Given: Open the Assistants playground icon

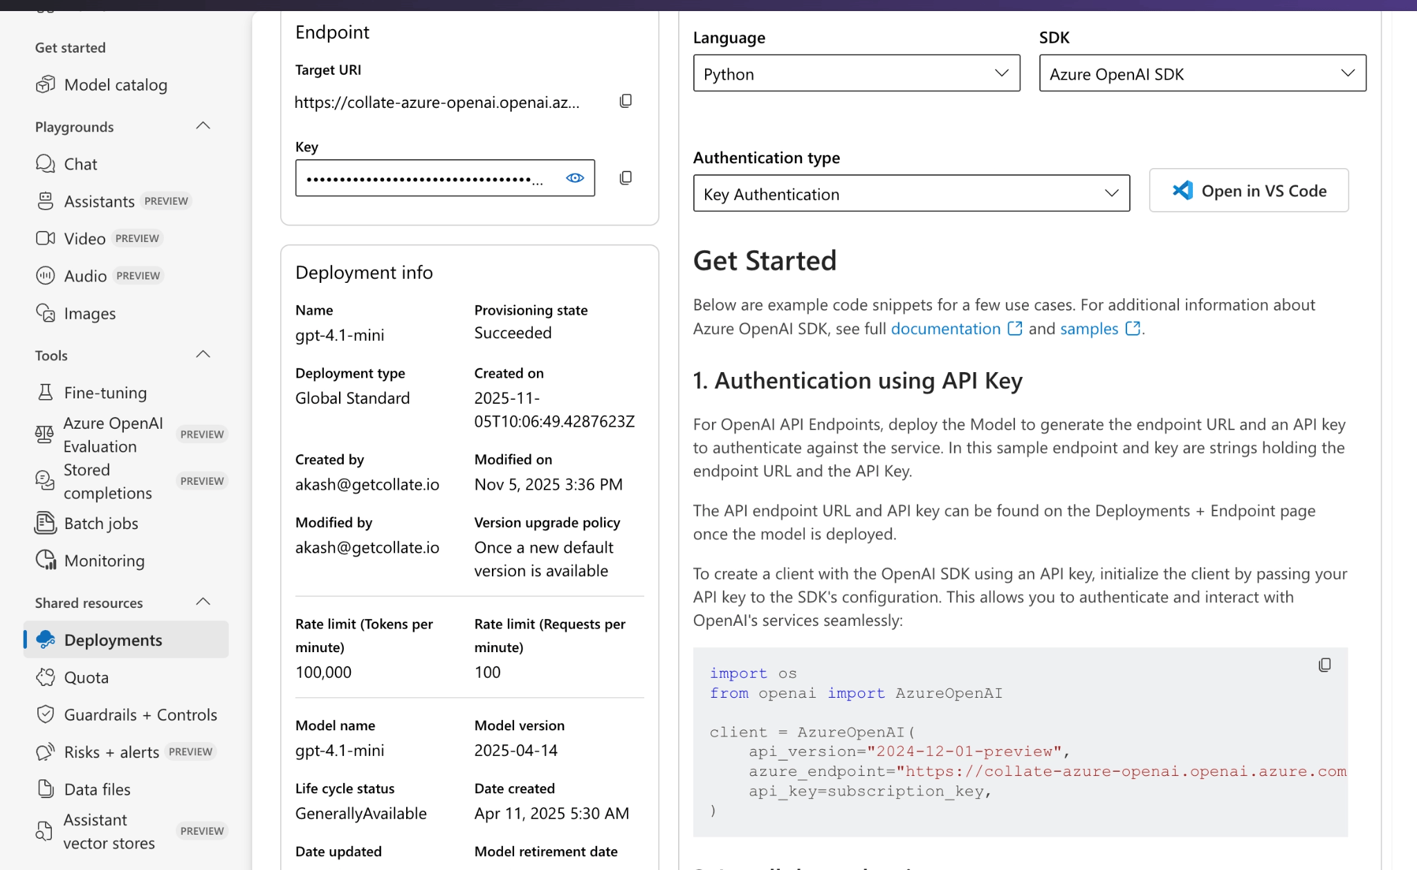Looking at the screenshot, I should pos(46,201).
